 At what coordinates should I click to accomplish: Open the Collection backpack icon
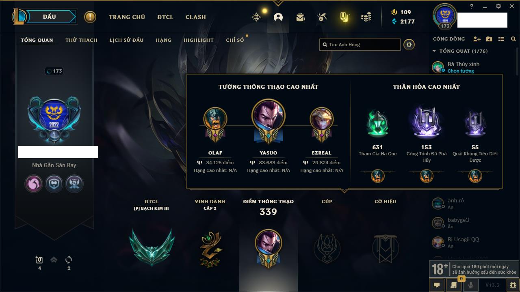(x=300, y=17)
